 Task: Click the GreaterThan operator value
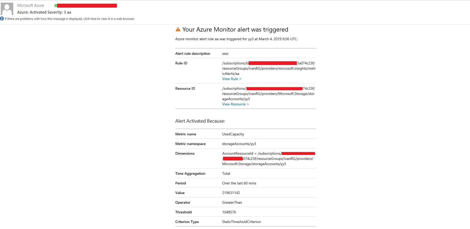[232, 202]
